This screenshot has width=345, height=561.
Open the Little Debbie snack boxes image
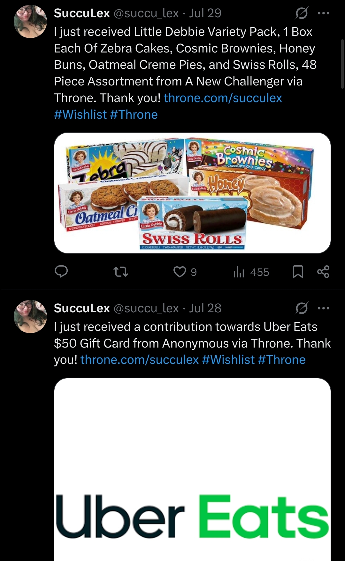(192, 193)
